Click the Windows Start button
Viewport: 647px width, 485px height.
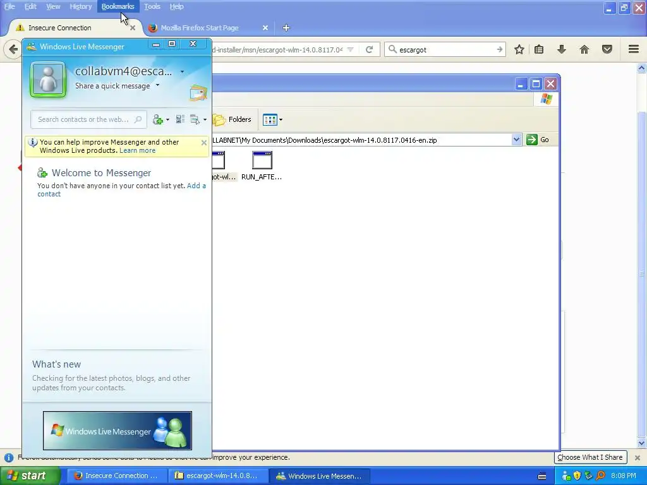coord(30,476)
